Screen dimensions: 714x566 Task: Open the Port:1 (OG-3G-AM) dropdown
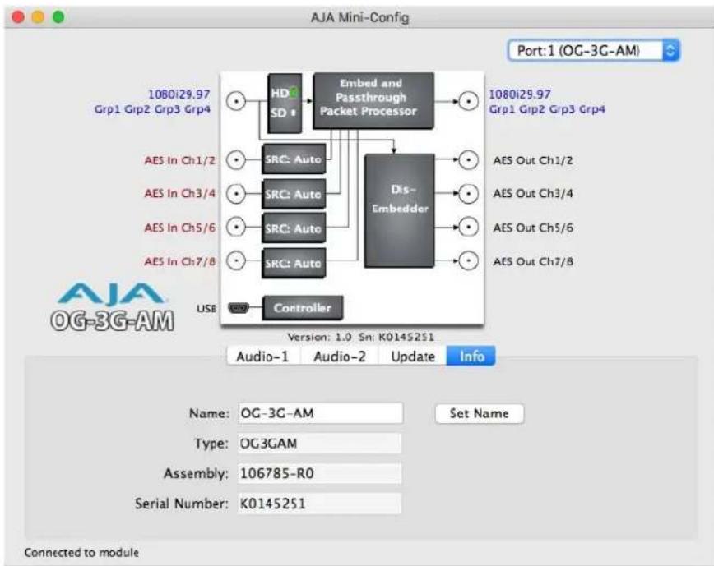(x=593, y=50)
